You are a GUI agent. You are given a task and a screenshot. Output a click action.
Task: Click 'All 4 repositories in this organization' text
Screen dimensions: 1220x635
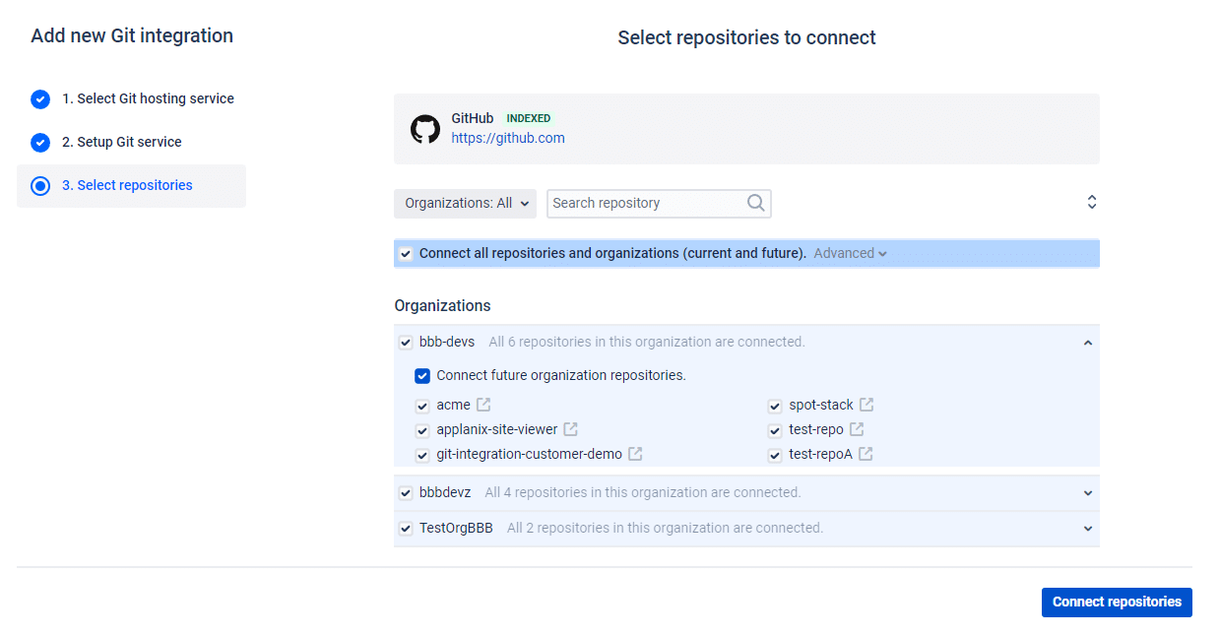point(643,492)
